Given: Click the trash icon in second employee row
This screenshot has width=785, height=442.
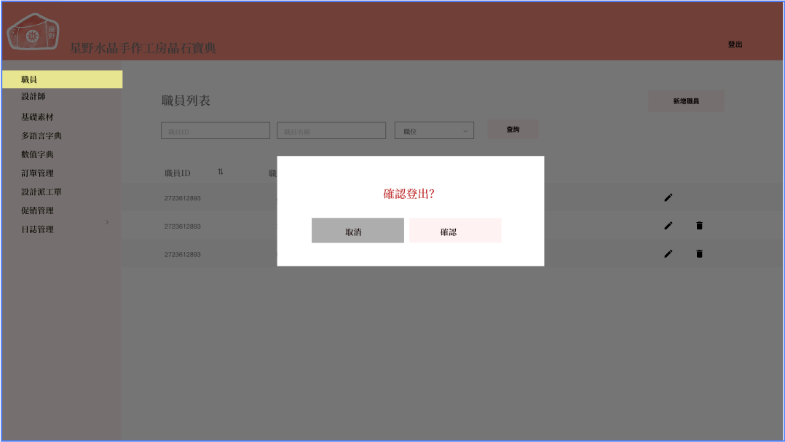Looking at the screenshot, I should tap(699, 226).
